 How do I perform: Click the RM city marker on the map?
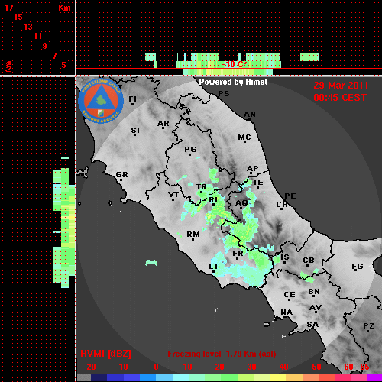click(x=193, y=239)
